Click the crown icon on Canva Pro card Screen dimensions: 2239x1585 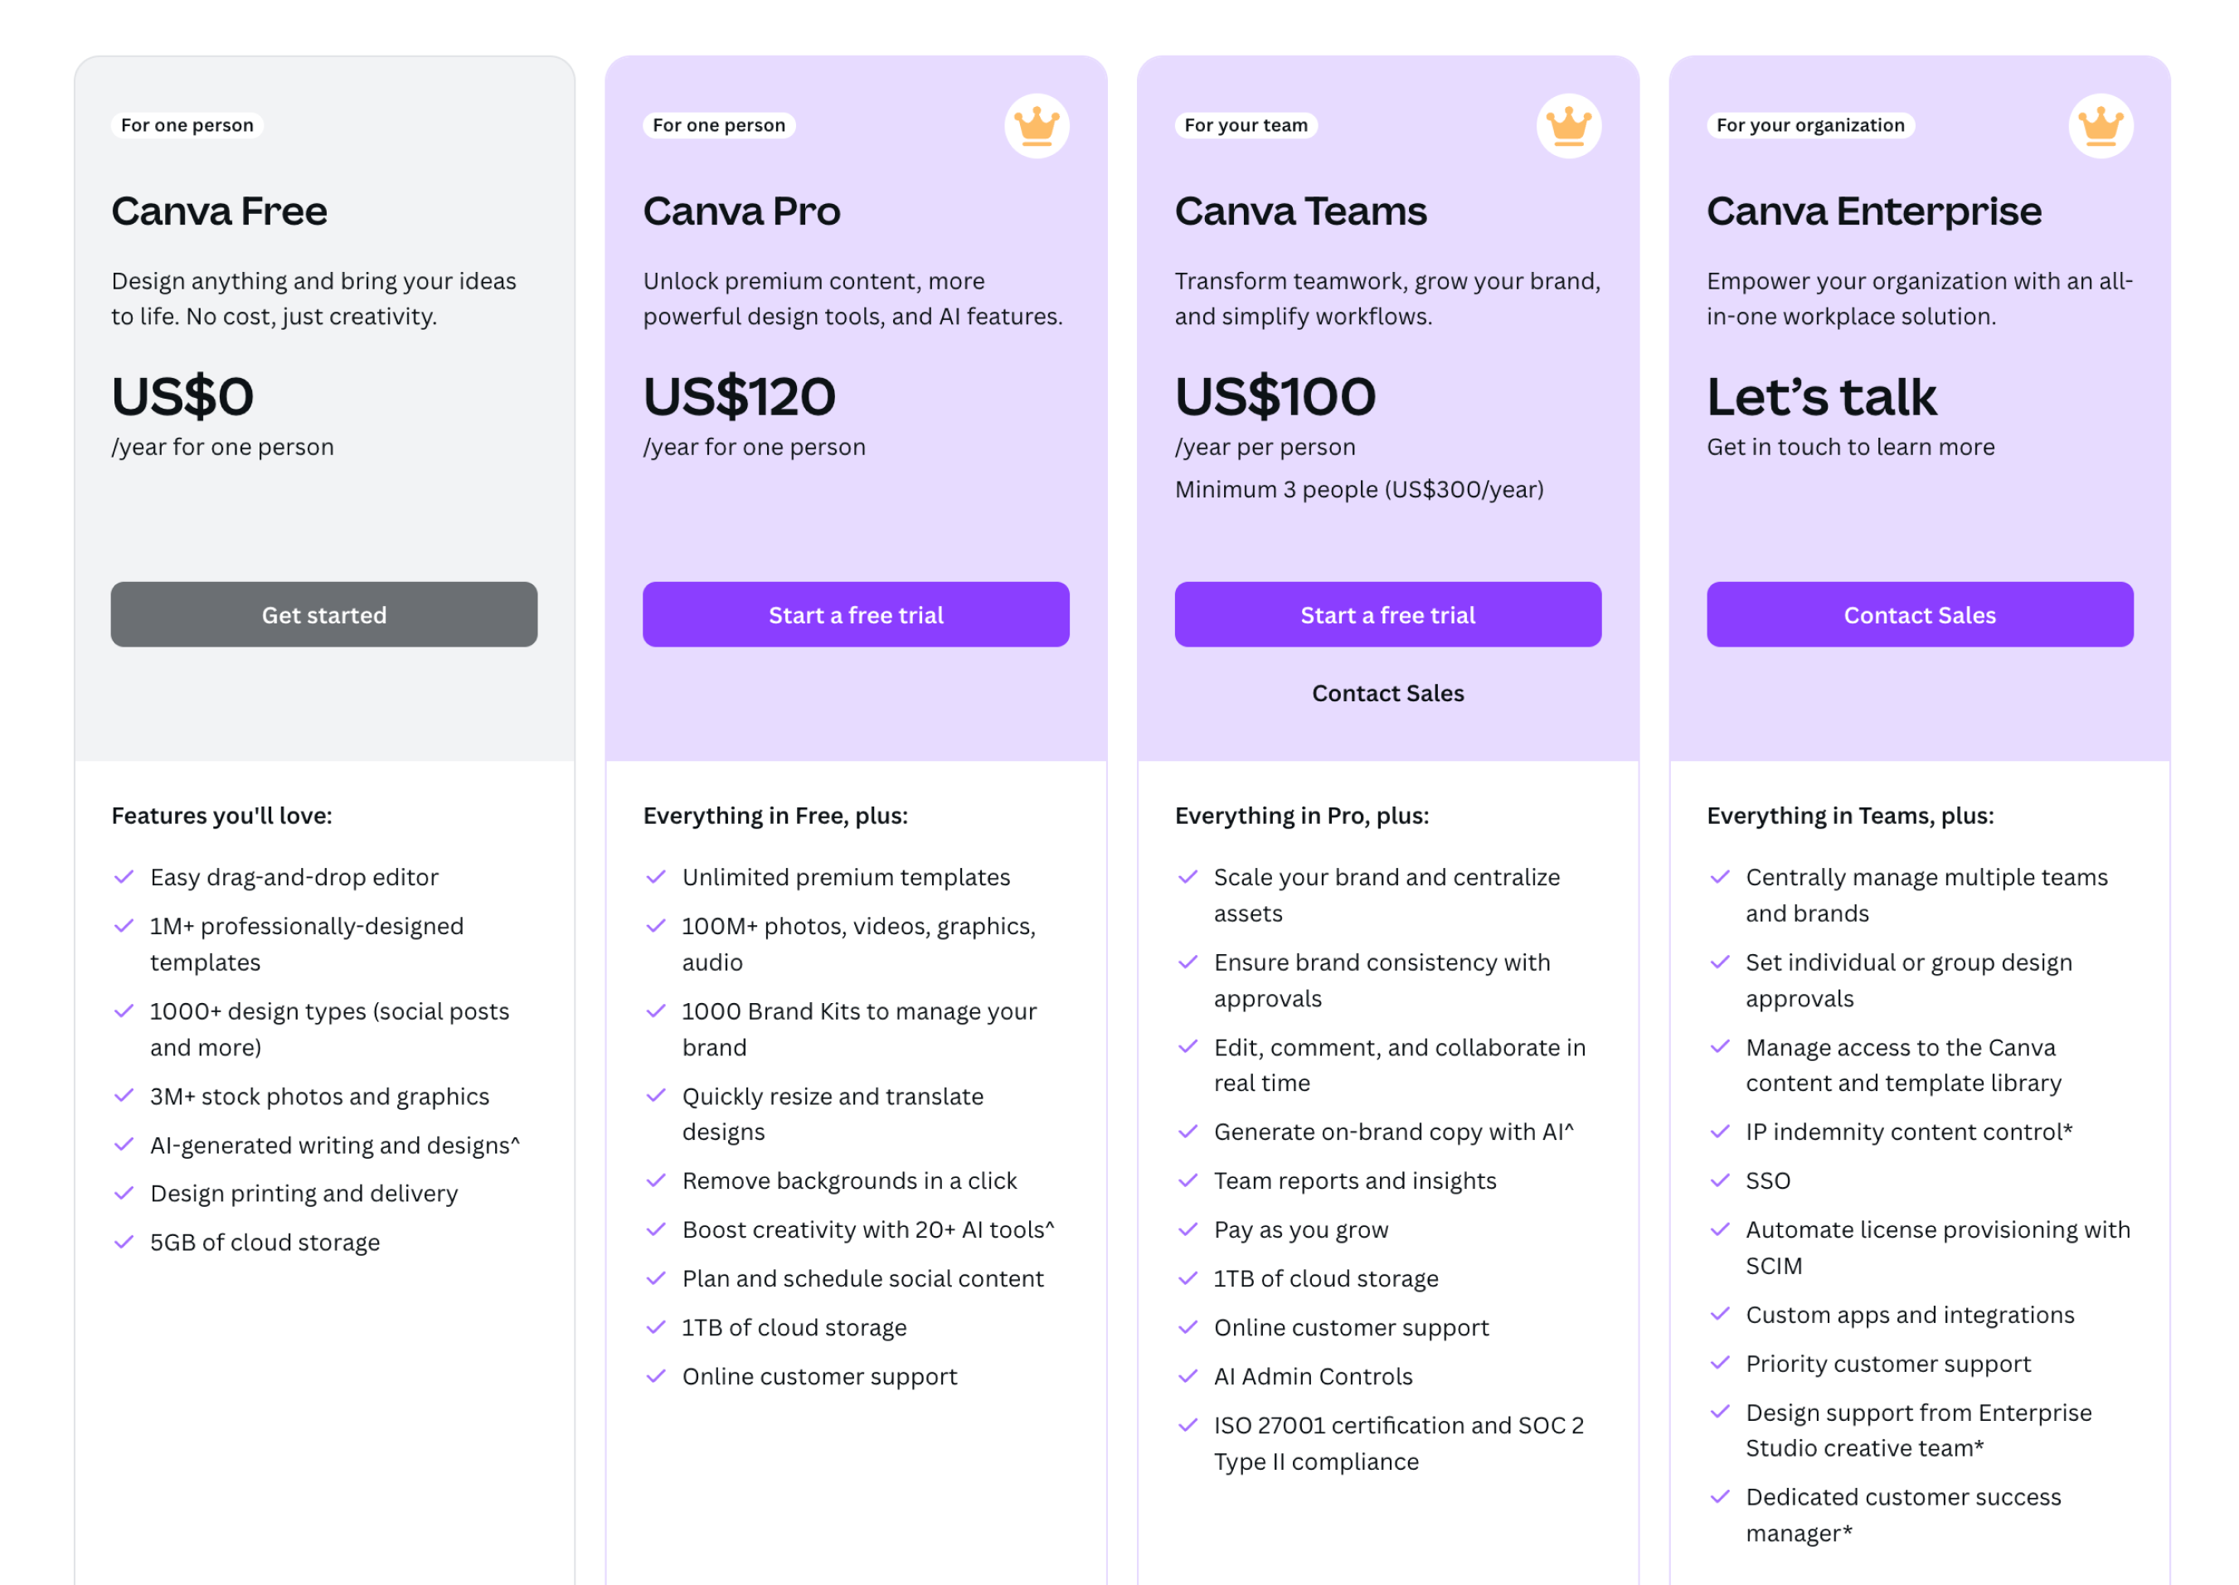1037,125
